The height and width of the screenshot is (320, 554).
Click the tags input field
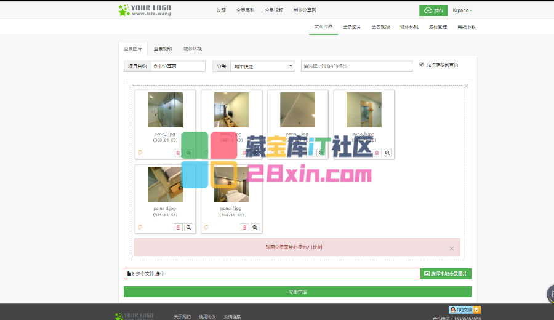tap(356, 66)
